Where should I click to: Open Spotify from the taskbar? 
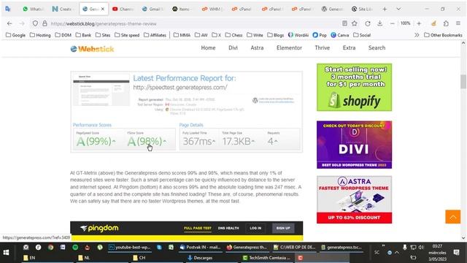[x=75, y=247]
